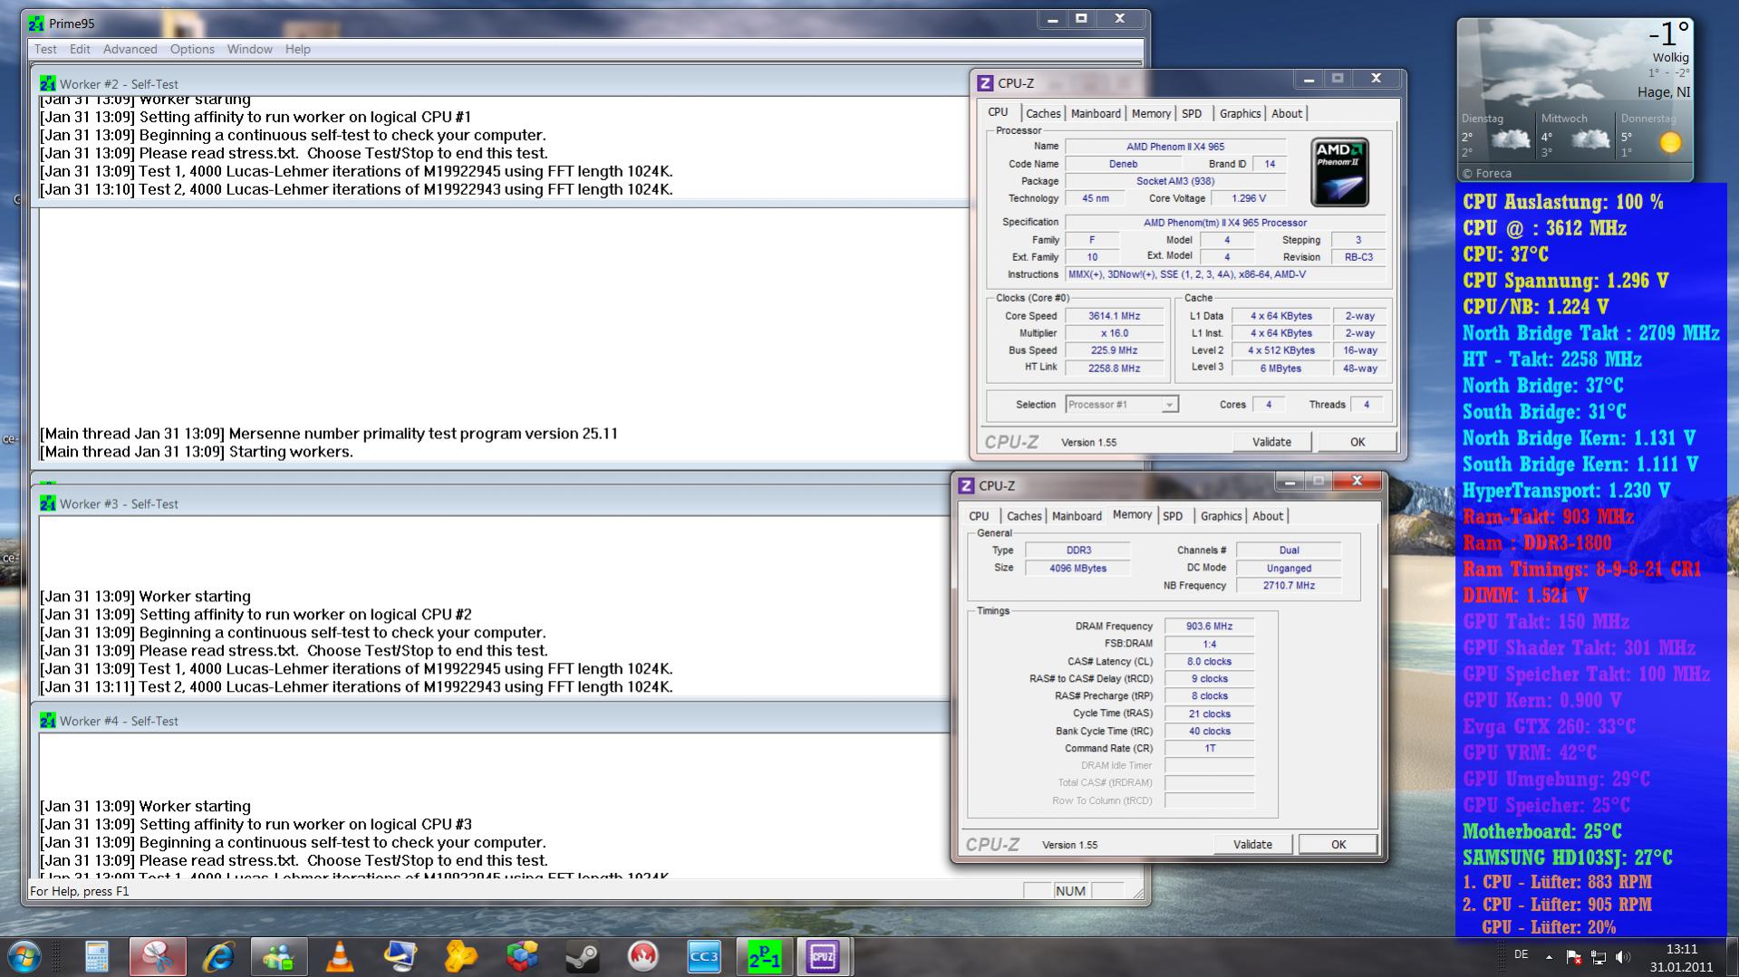Click the network icon in the system tray
This screenshot has height=977, width=1739.
point(1598,956)
